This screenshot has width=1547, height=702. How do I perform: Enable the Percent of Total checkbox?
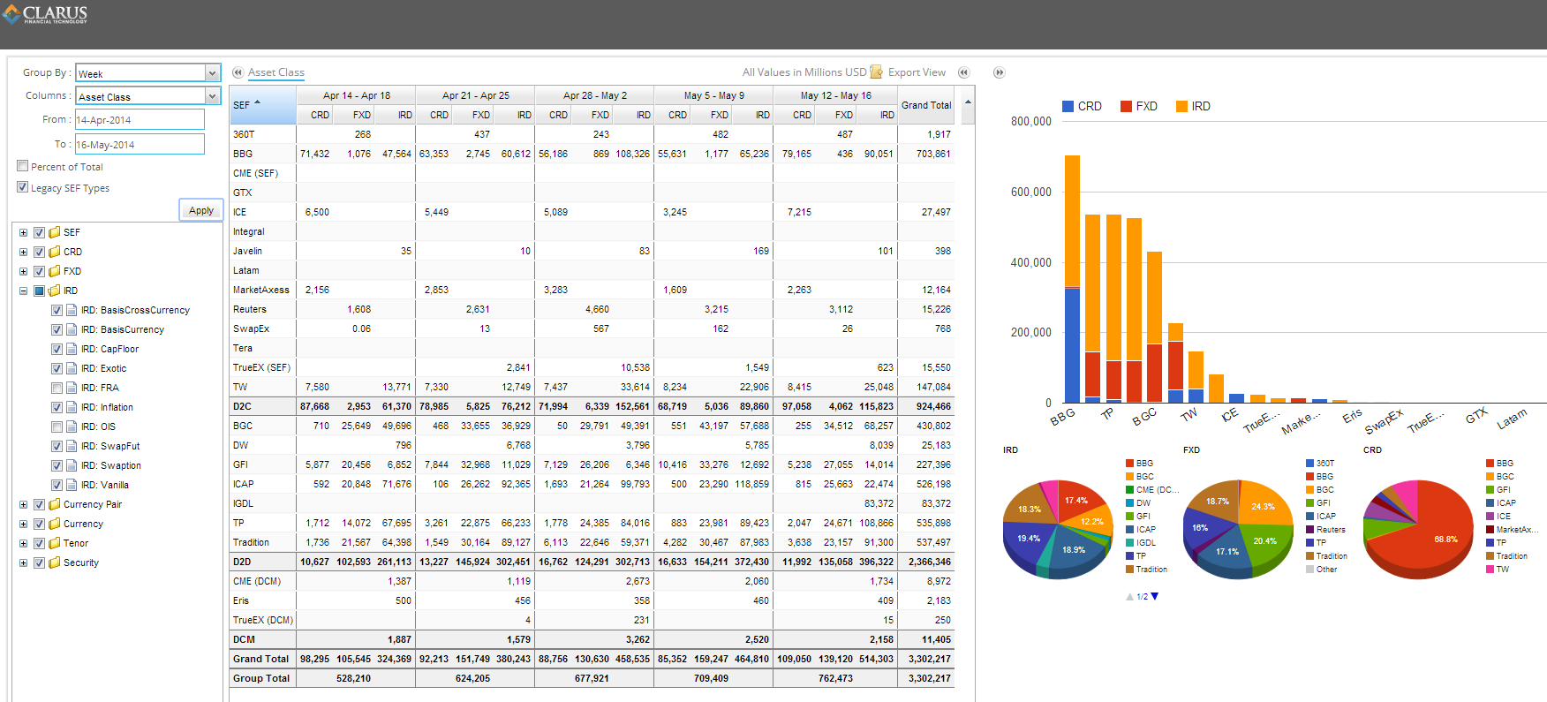[x=23, y=166]
